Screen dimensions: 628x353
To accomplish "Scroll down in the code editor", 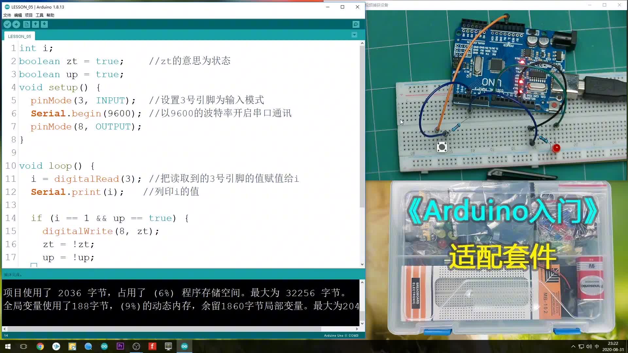I will 361,264.
